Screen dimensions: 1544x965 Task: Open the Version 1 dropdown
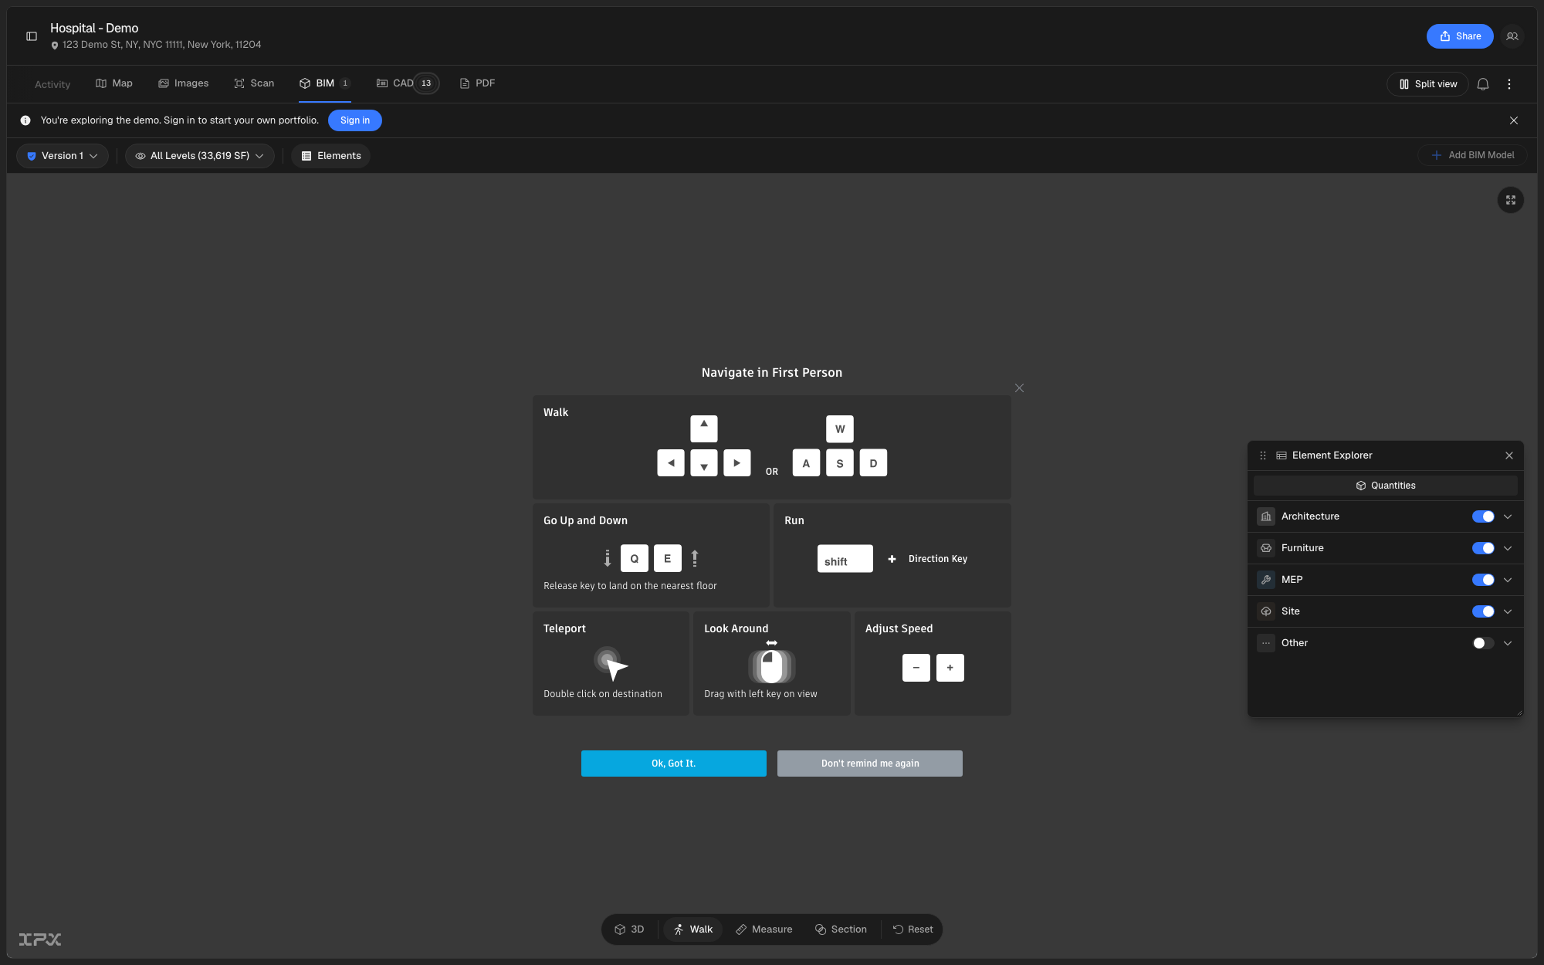coord(62,156)
